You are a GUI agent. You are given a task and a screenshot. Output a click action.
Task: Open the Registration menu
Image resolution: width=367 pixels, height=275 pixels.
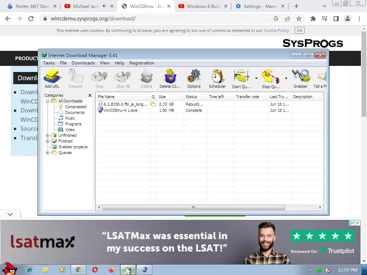click(142, 63)
